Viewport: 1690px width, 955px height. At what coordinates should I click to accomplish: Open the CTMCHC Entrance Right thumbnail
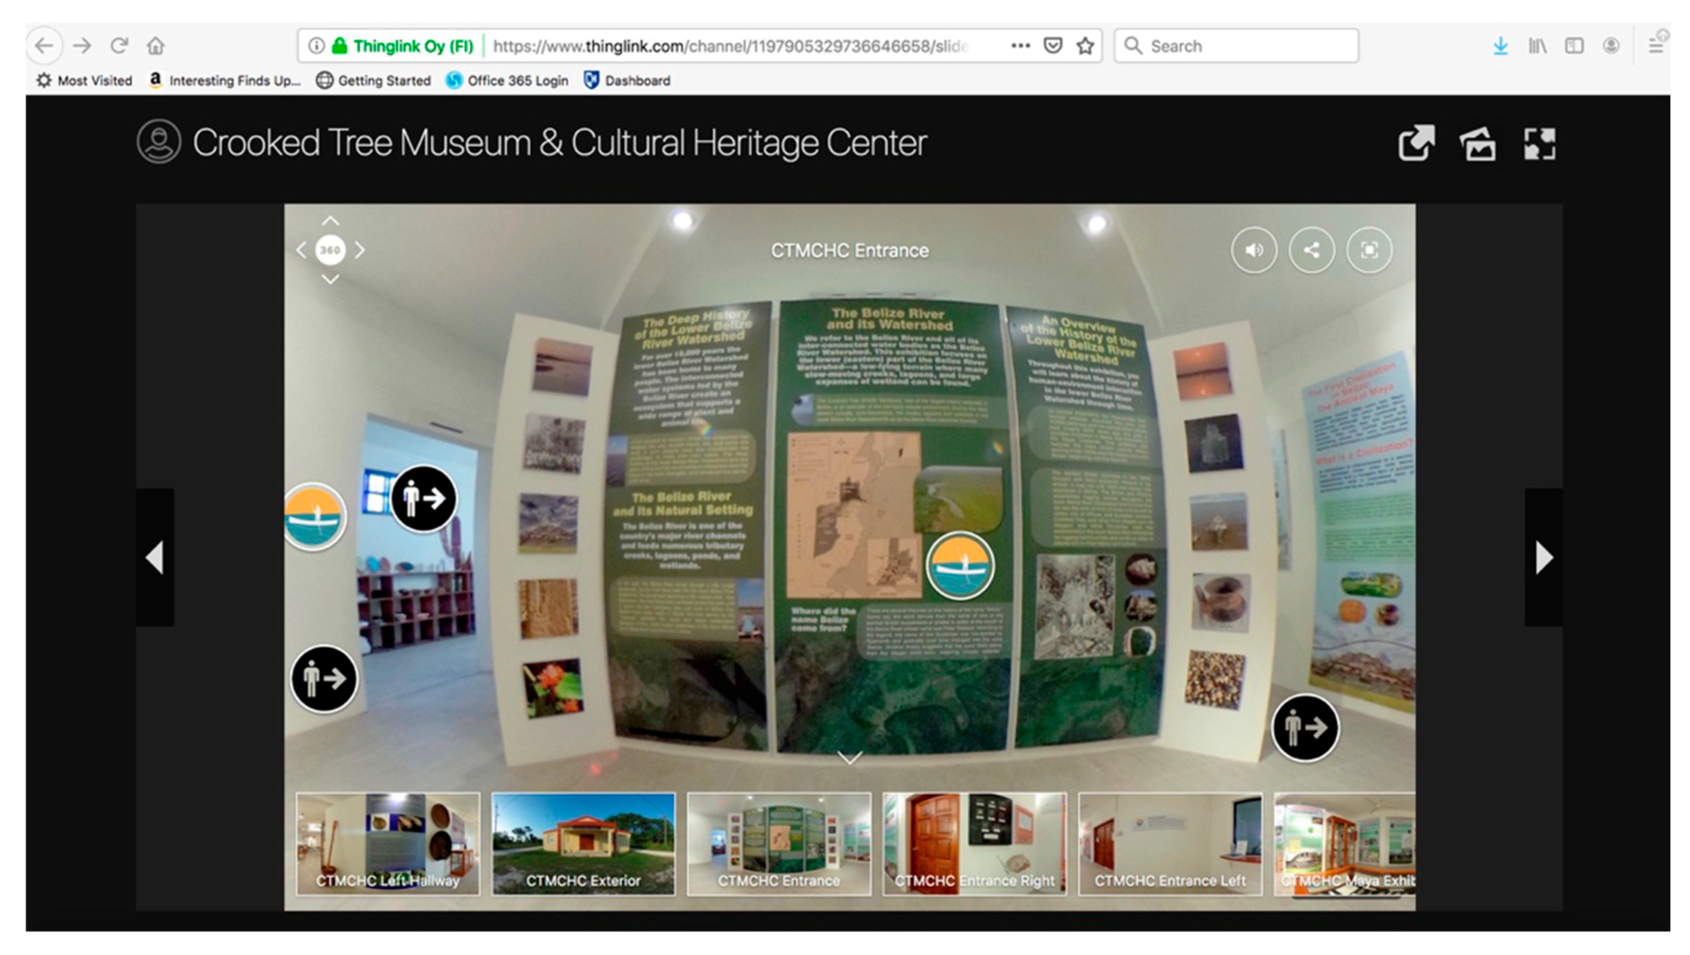coord(974,844)
